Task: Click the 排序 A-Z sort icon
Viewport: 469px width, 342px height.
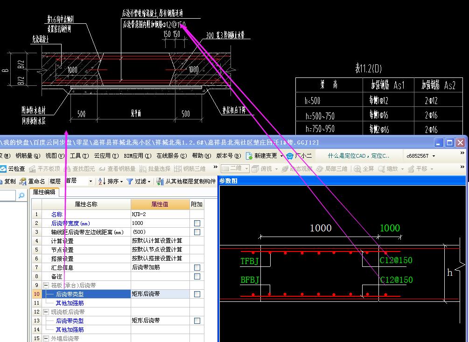Action: tap(102, 181)
